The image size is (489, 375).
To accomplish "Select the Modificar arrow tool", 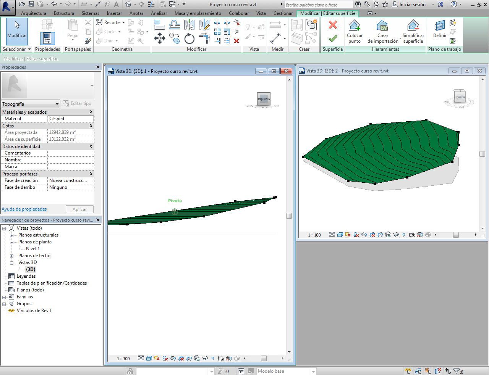I will [17, 31].
